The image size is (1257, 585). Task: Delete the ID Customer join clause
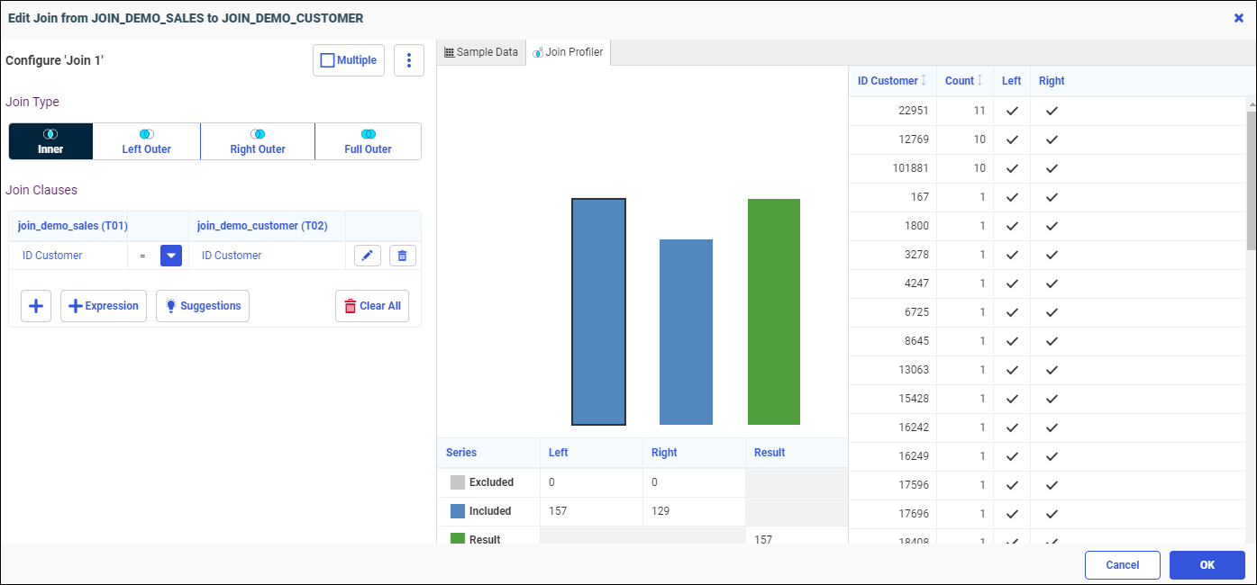(402, 256)
